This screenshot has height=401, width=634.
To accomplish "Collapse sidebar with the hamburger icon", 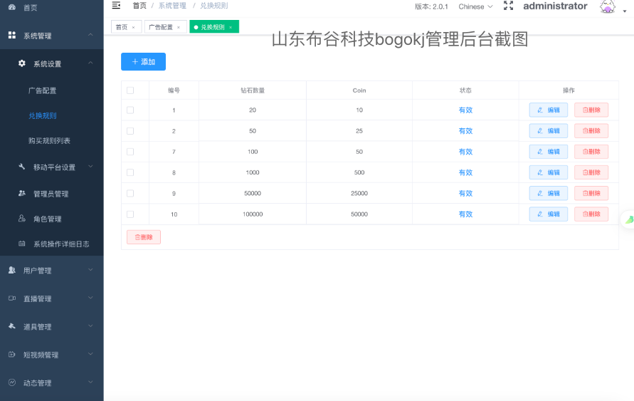I will coord(116,6).
